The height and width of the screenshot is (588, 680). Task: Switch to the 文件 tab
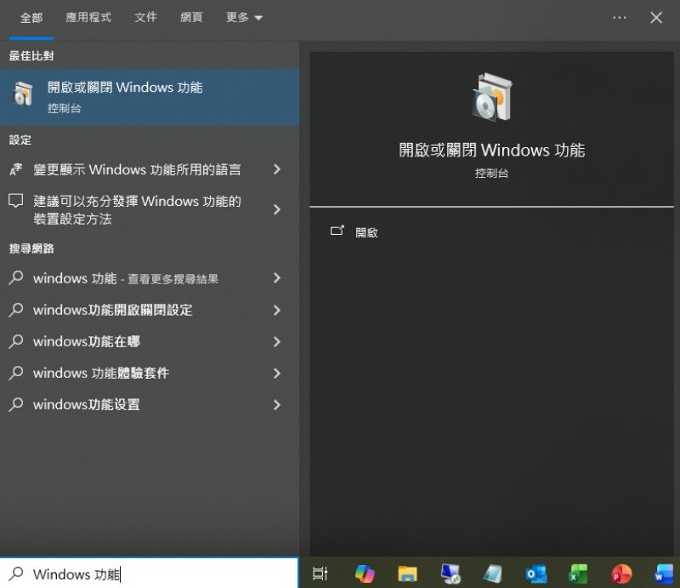click(145, 18)
